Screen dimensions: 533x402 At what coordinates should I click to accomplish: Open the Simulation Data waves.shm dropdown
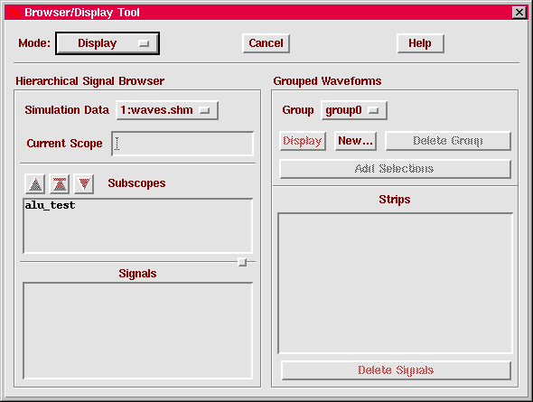coord(167,110)
